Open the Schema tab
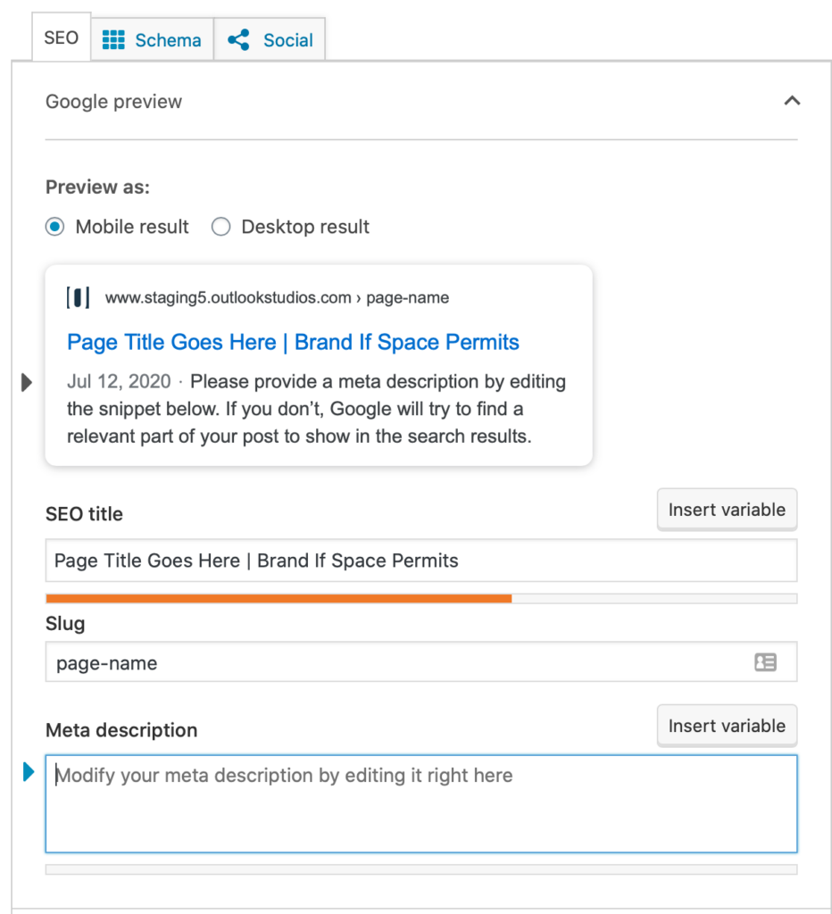This screenshot has width=832, height=914. click(152, 39)
